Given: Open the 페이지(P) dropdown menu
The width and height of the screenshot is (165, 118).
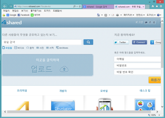Looking at the screenshot, I should (x=129, y=15).
